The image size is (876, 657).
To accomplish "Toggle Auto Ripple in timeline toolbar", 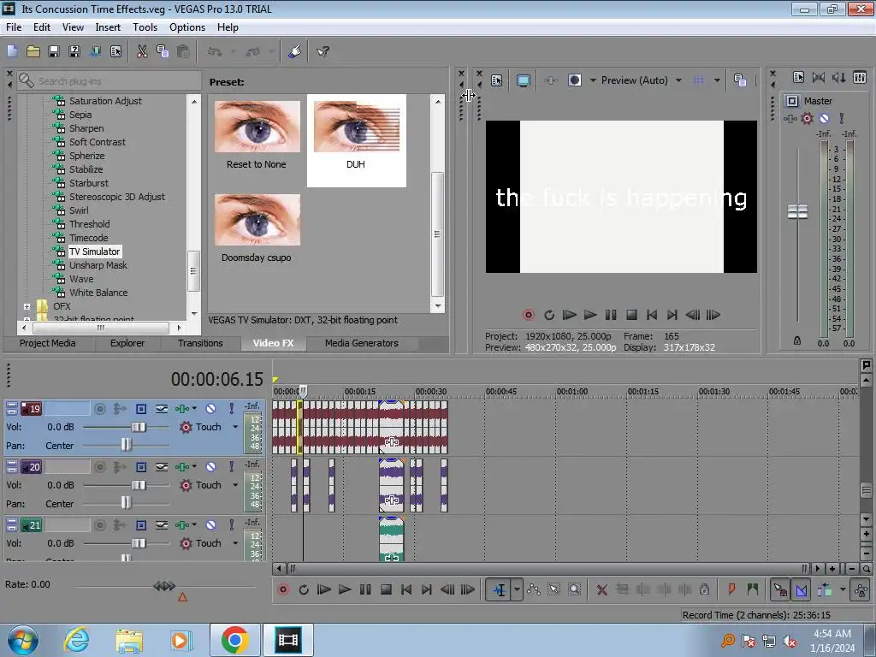I will [824, 589].
